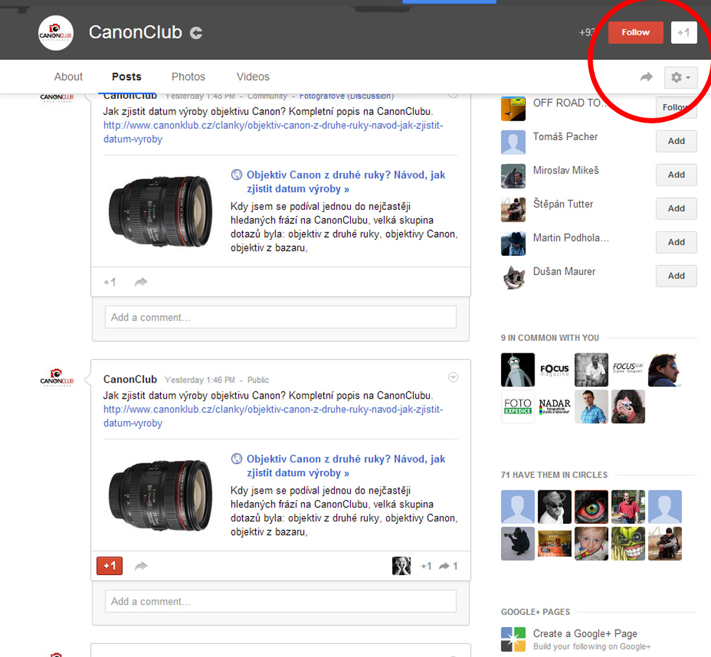Viewport: 711px width, 657px height.
Task: Click the Google+ Pages colorful icon
Action: pyautogui.click(x=513, y=639)
